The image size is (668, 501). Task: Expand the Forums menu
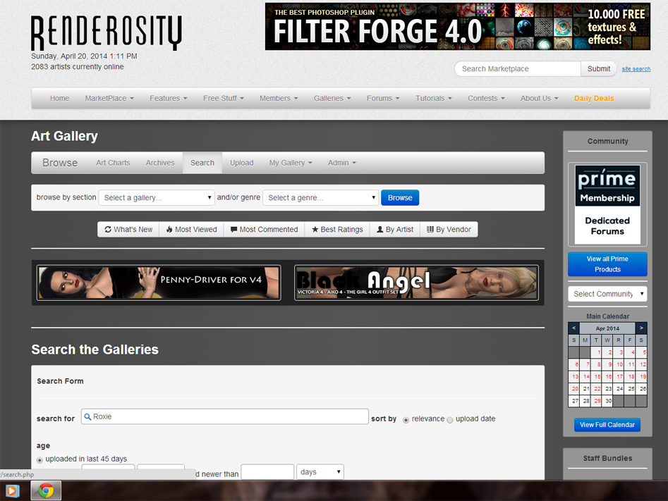[x=383, y=99]
